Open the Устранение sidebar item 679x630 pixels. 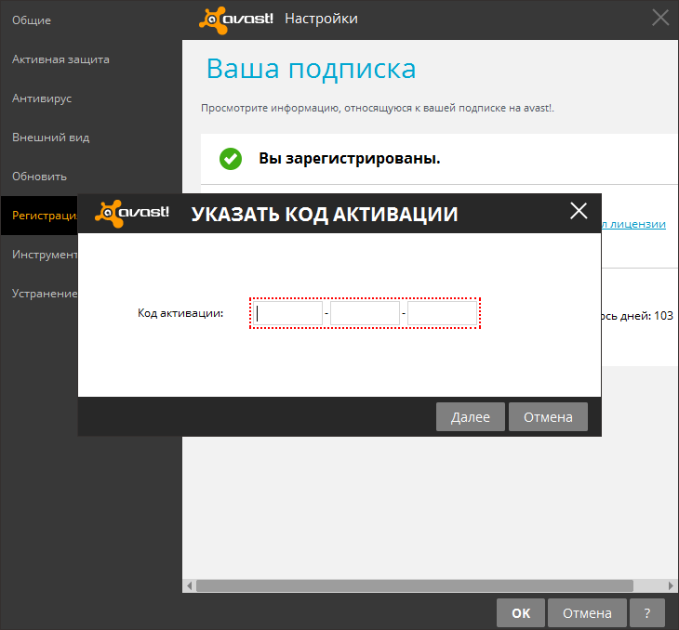tap(45, 294)
